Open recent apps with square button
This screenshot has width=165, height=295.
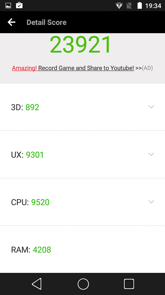coord(129,284)
